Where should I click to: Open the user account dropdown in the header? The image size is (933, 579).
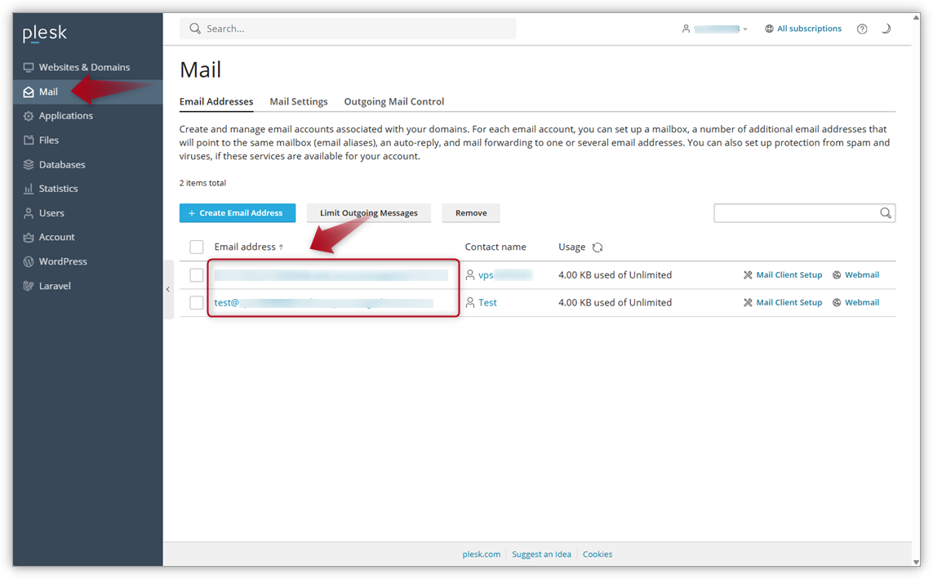715,29
